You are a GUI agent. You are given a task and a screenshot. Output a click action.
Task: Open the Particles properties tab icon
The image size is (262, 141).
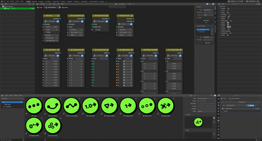tap(218, 124)
